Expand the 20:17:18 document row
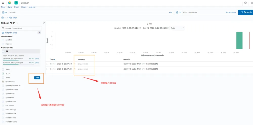Viewport: 253px width, 125px height. (x=47, y=64)
